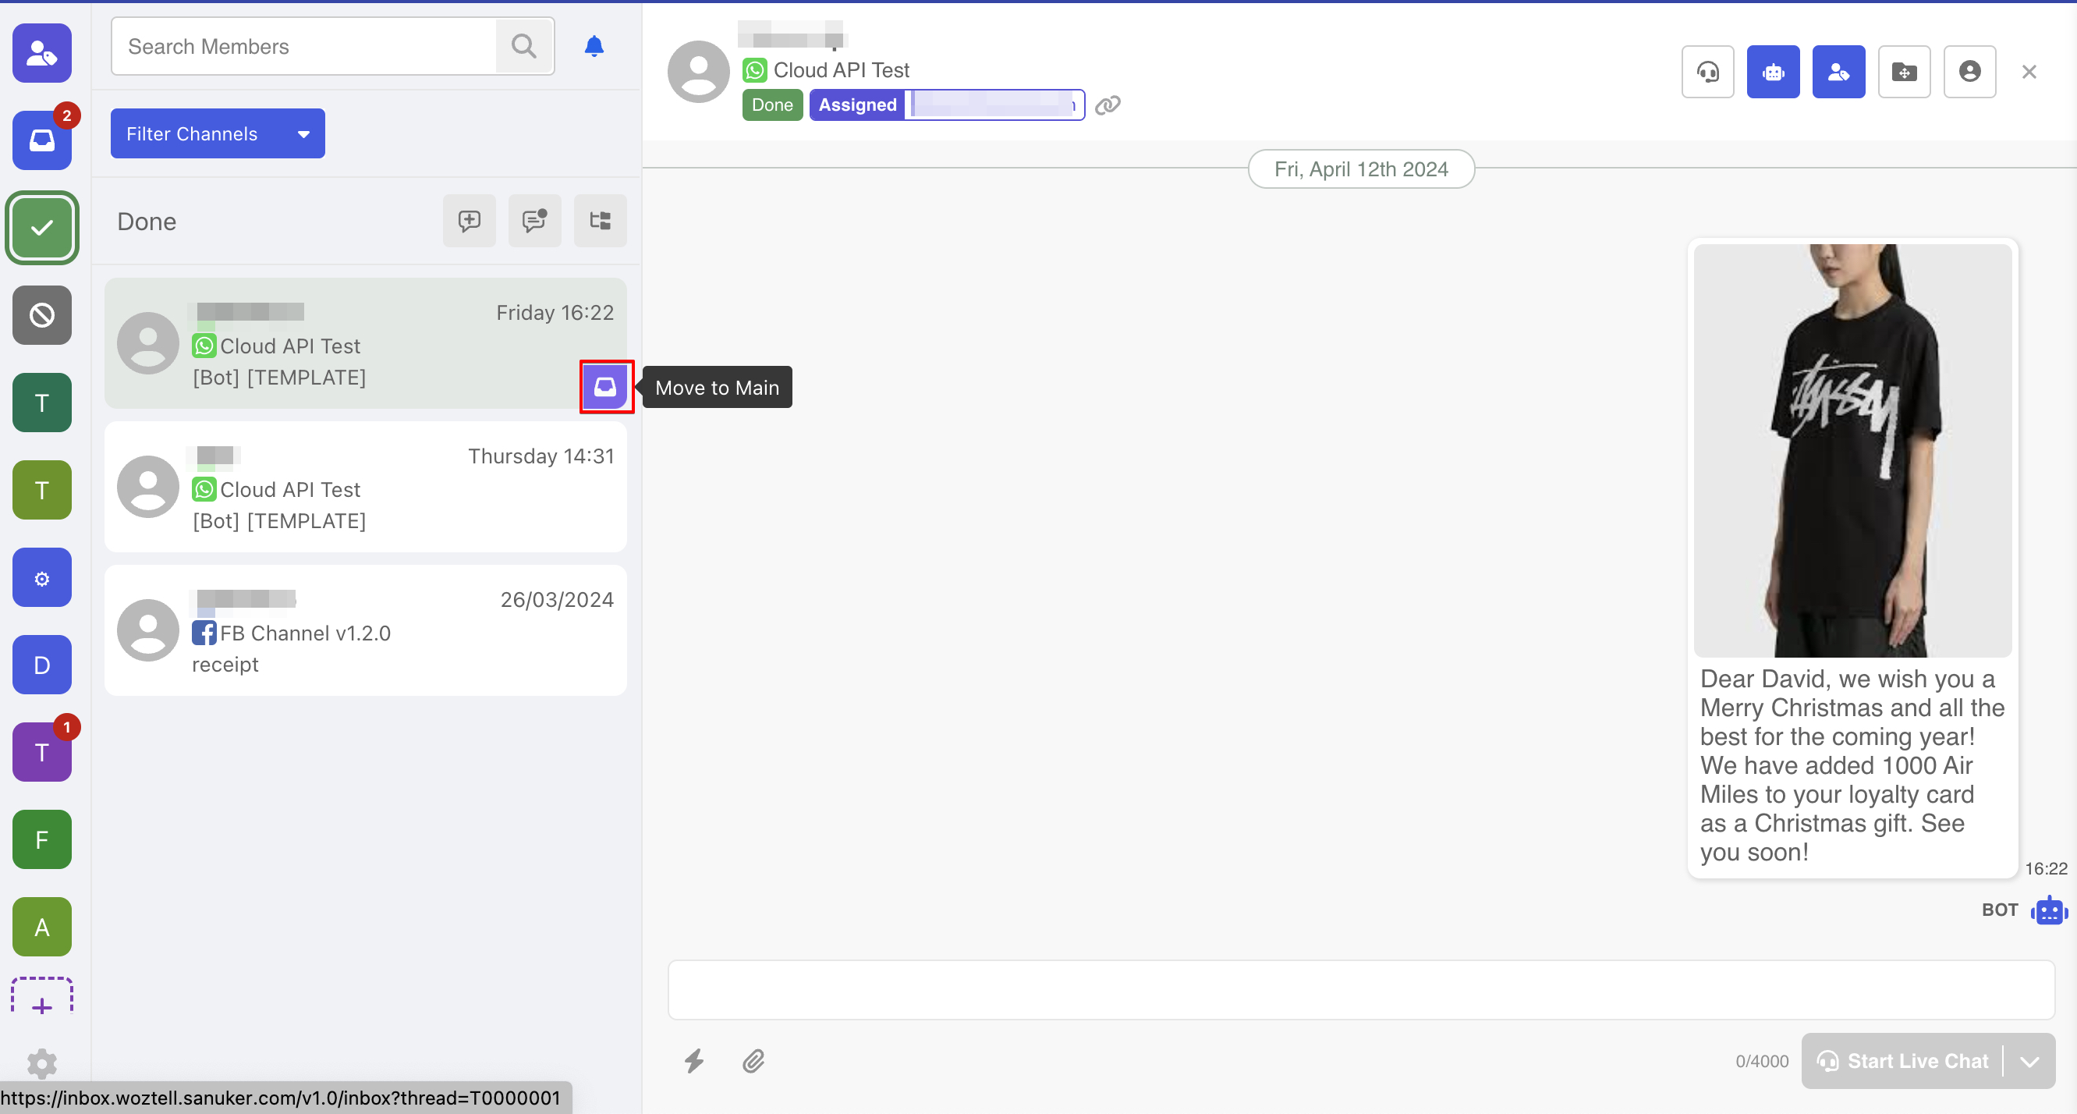The image size is (2077, 1114).
Task: Click the assign member icon button in header
Action: coord(1838,72)
